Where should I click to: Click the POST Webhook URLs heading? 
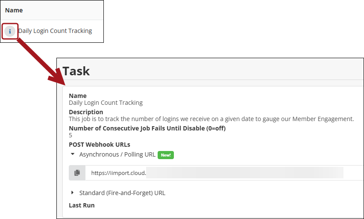click(x=99, y=145)
